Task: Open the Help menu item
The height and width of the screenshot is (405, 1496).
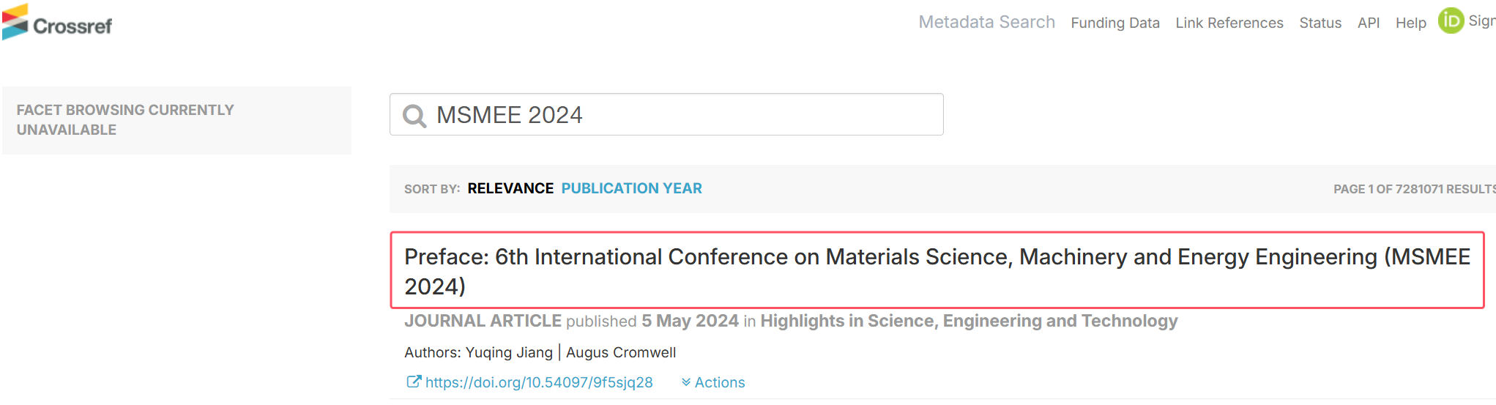Action: coord(1410,23)
